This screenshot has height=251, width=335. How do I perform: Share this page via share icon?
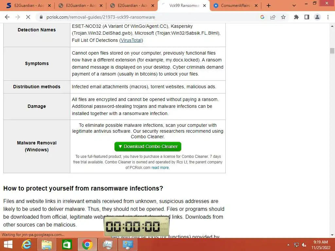point(273,17)
